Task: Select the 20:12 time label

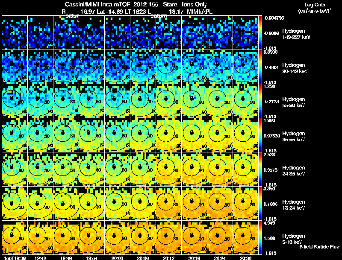Action: point(168,258)
